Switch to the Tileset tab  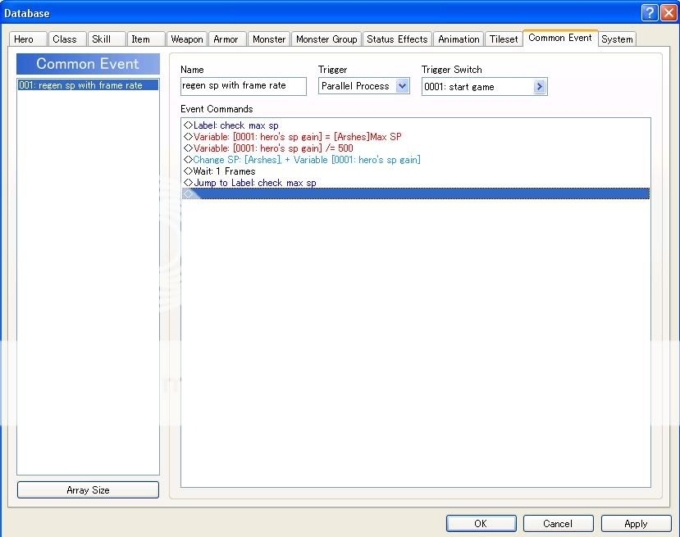click(x=504, y=39)
